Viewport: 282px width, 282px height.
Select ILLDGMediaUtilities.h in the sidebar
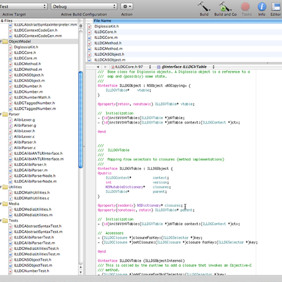[33, 209]
